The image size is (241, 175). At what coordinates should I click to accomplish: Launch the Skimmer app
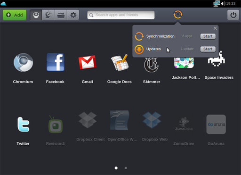[151, 65]
